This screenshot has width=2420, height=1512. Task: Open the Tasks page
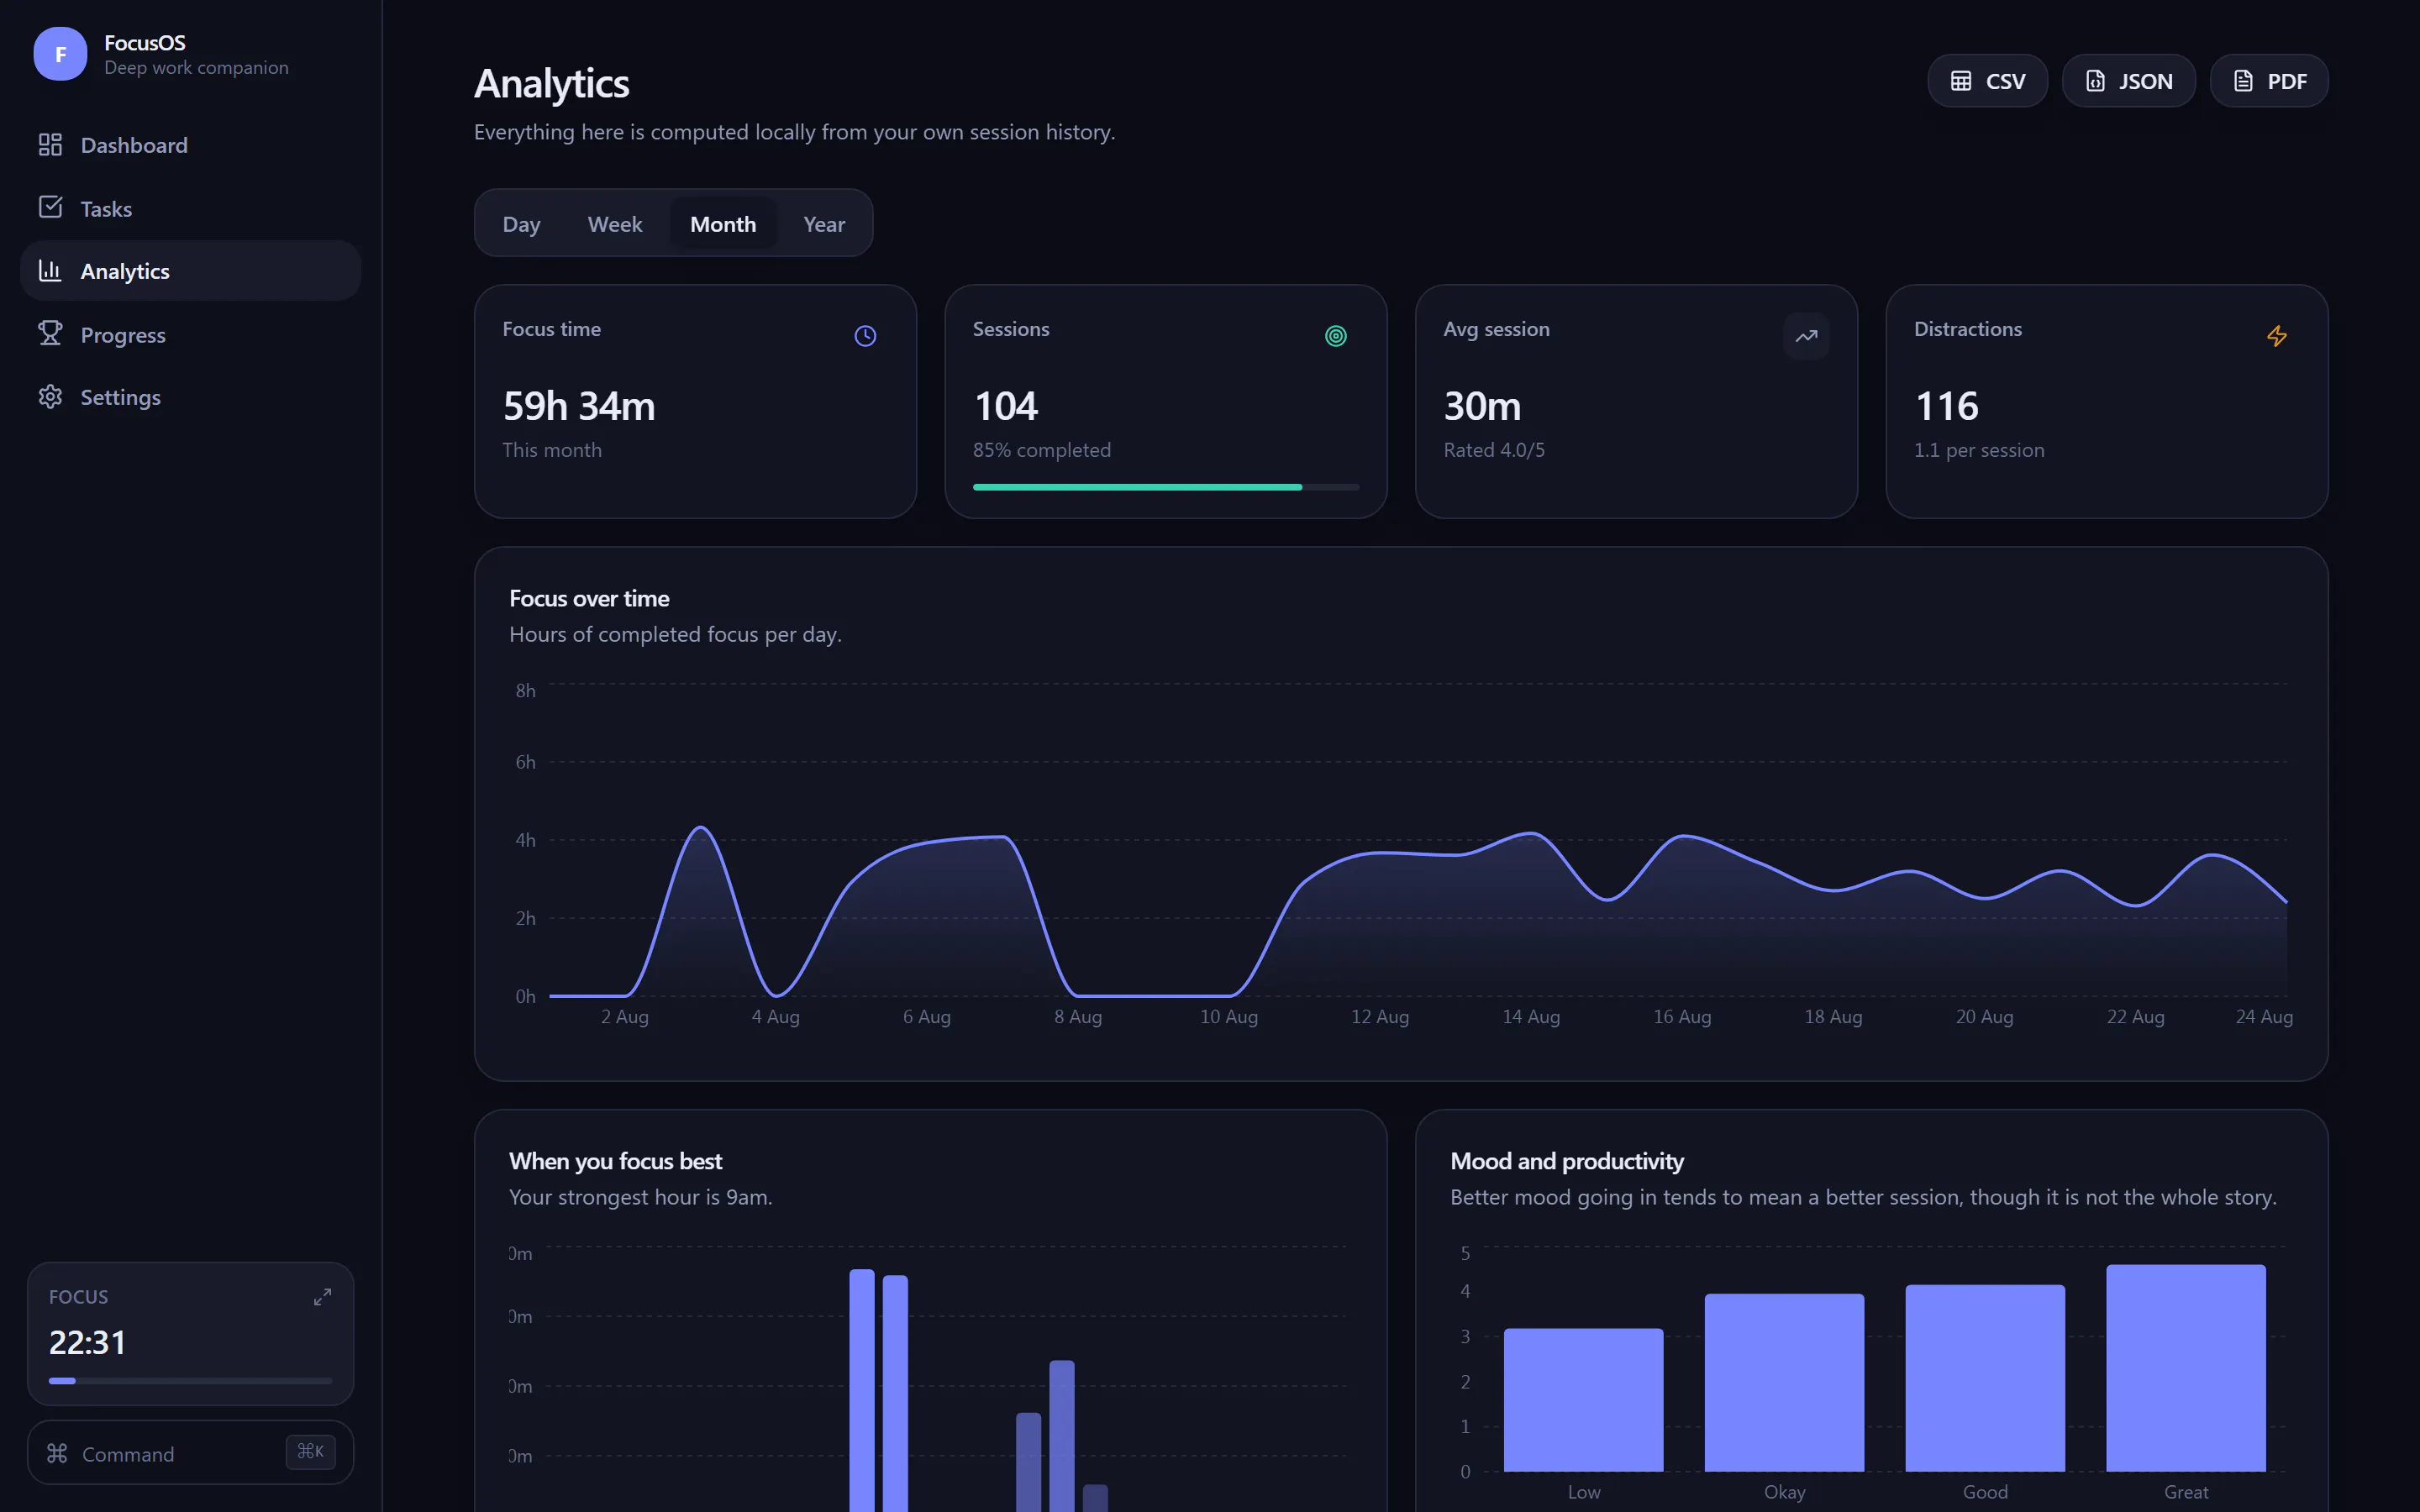190,208
